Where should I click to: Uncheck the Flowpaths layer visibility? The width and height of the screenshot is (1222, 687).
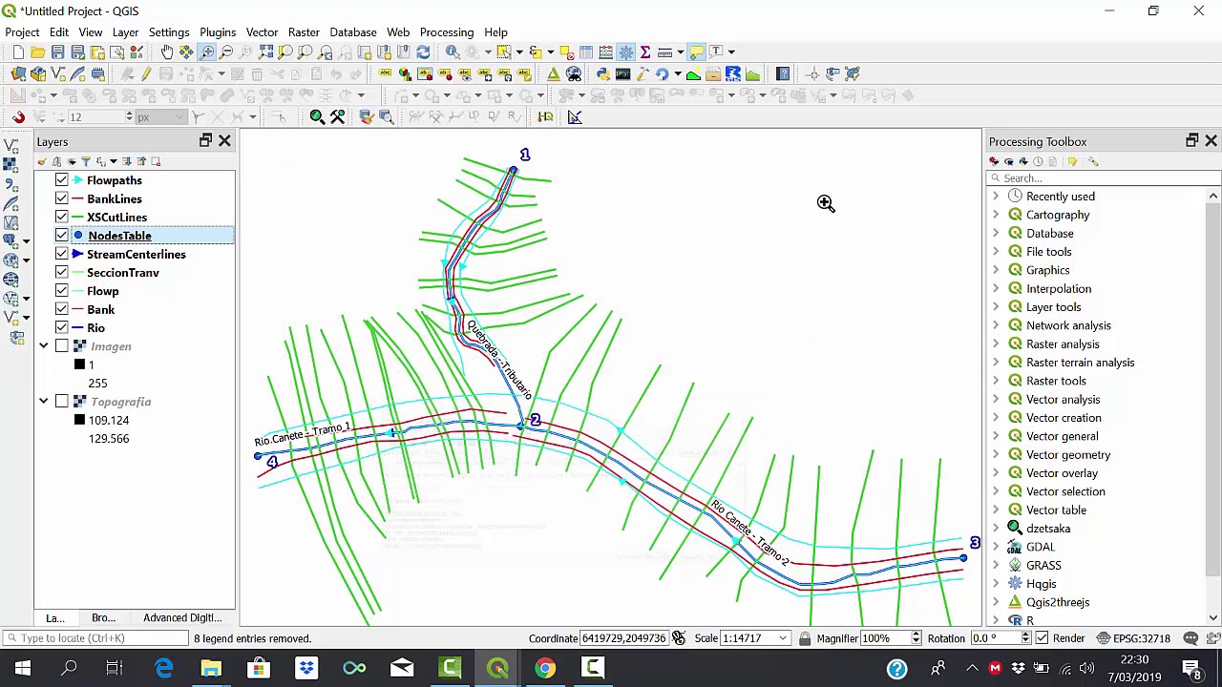coord(61,180)
